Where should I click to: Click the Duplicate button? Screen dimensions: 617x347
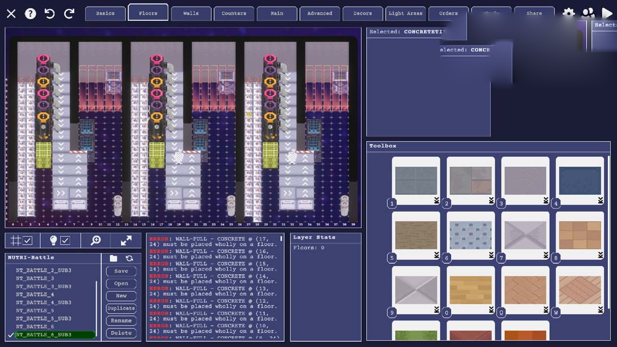(x=121, y=309)
